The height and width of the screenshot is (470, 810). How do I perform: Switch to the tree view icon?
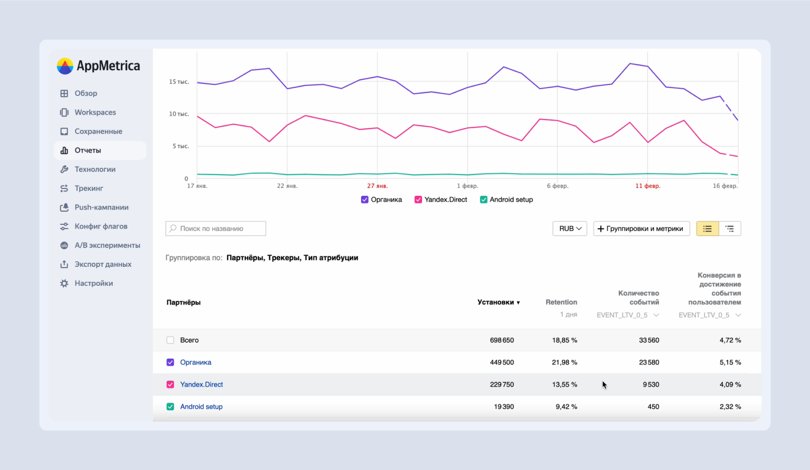[x=730, y=229]
